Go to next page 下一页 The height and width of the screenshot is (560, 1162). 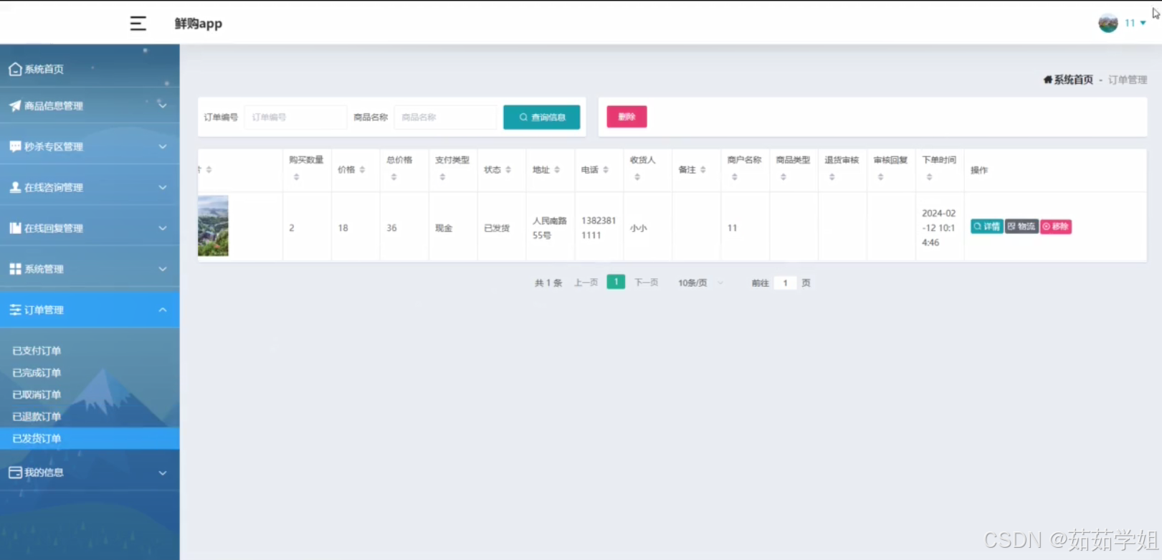point(646,283)
